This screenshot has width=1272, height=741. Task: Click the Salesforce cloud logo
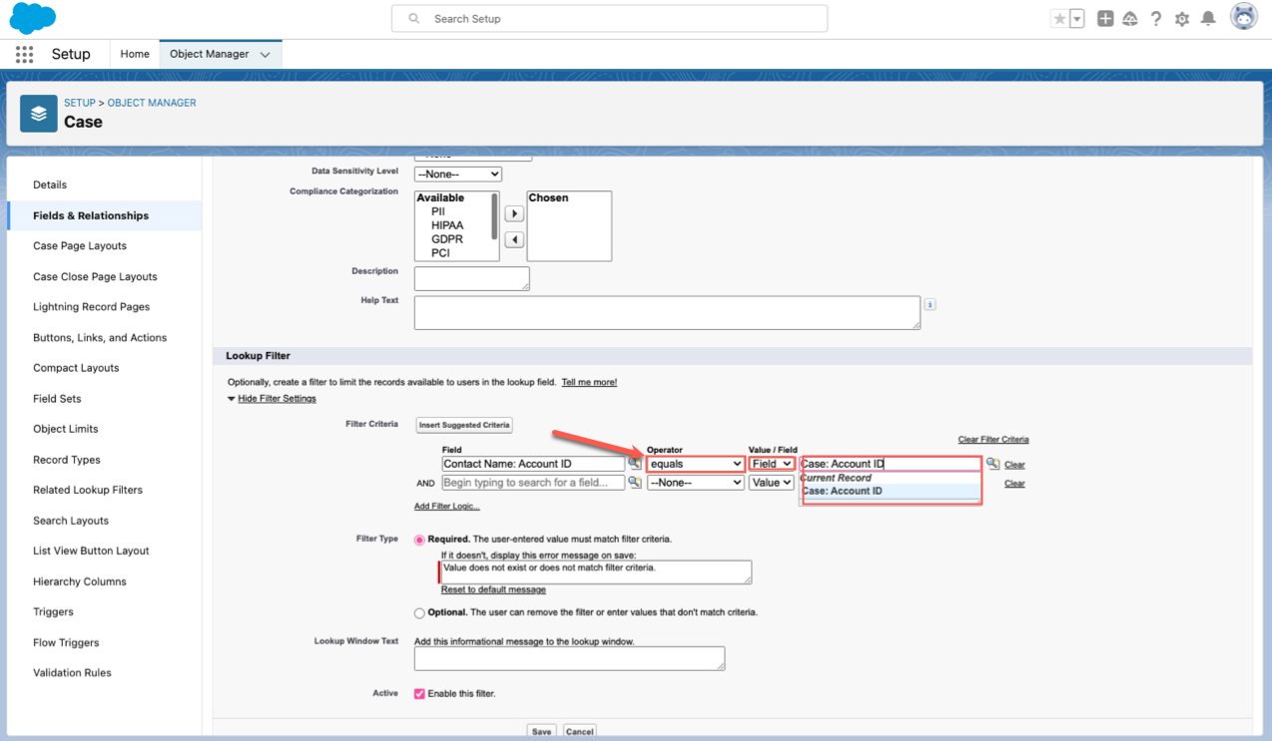(32, 18)
